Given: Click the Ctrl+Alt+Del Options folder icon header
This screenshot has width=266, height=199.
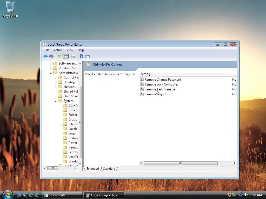Looking at the screenshot, I should (88, 64).
